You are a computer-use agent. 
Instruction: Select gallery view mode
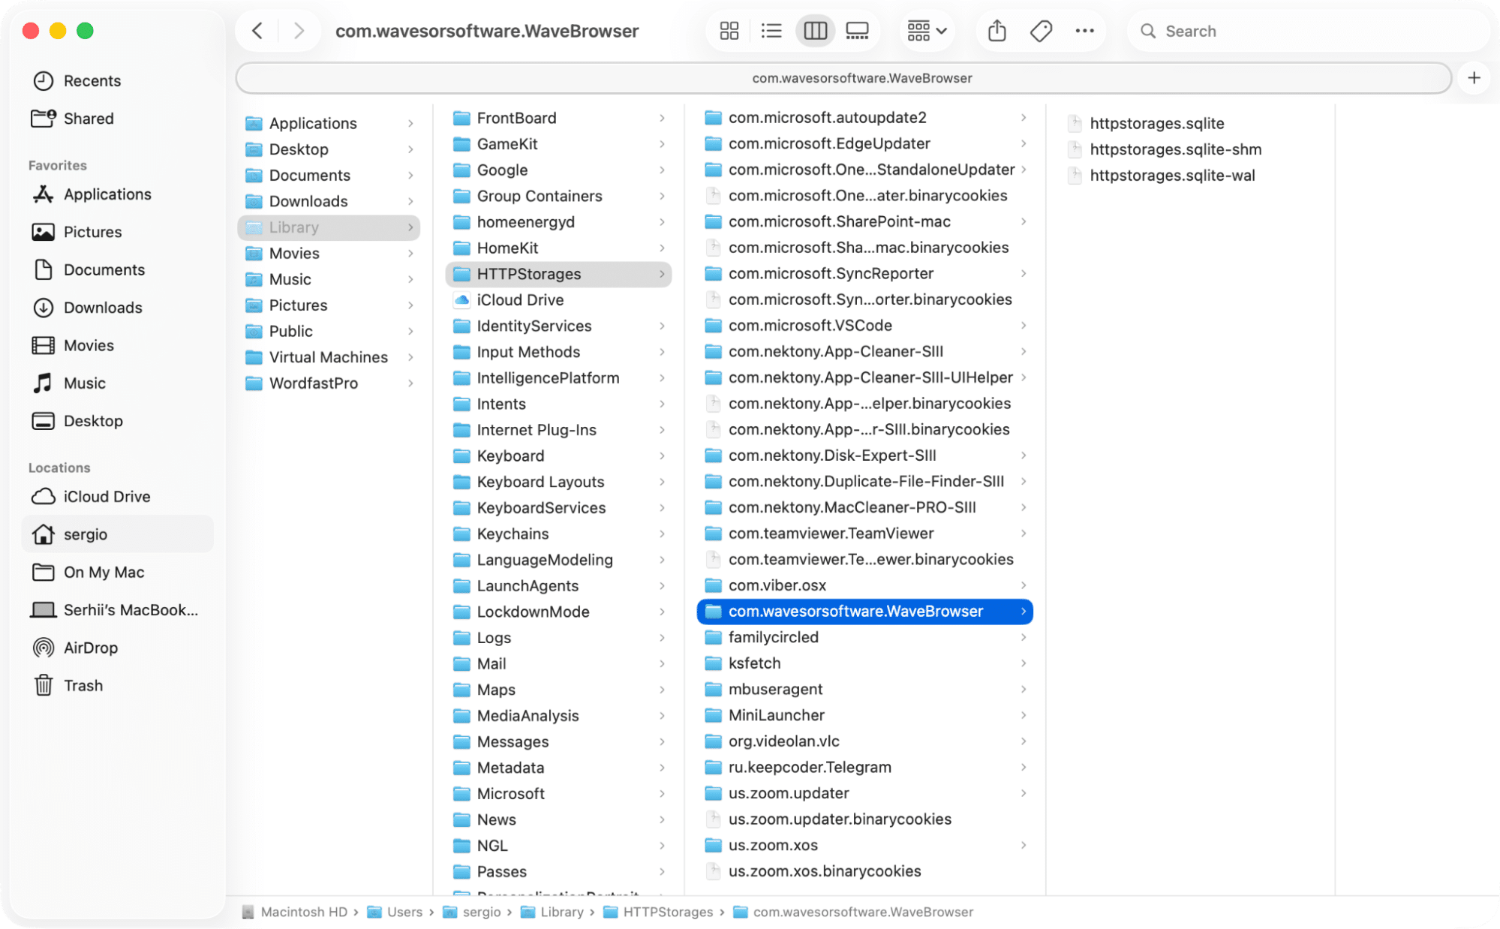[857, 31]
